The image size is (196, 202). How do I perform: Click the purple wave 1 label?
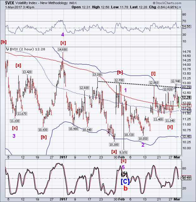click(126, 90)
